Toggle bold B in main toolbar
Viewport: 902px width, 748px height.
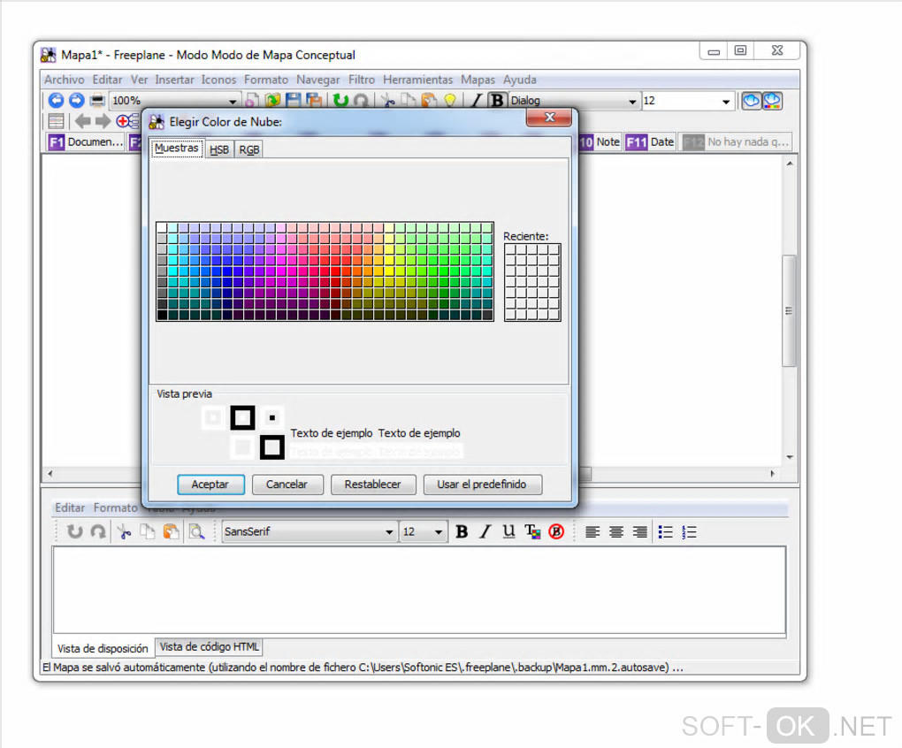click(x=497, y=101)
